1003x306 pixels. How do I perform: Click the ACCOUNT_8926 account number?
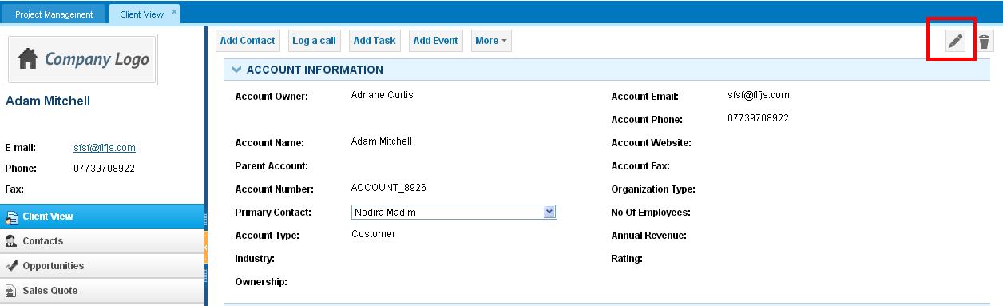click(389, 188)
